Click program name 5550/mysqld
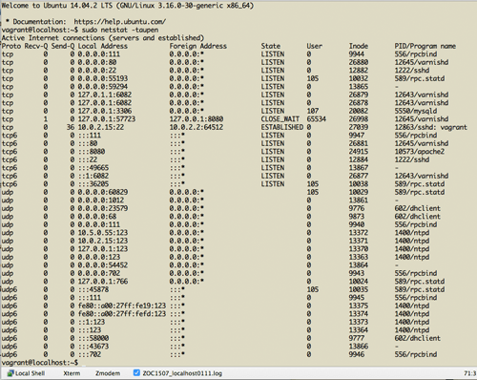 point(416,111)
